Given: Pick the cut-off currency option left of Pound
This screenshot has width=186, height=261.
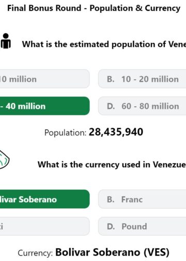Looking at the screenshot, I should click(45, 226).
